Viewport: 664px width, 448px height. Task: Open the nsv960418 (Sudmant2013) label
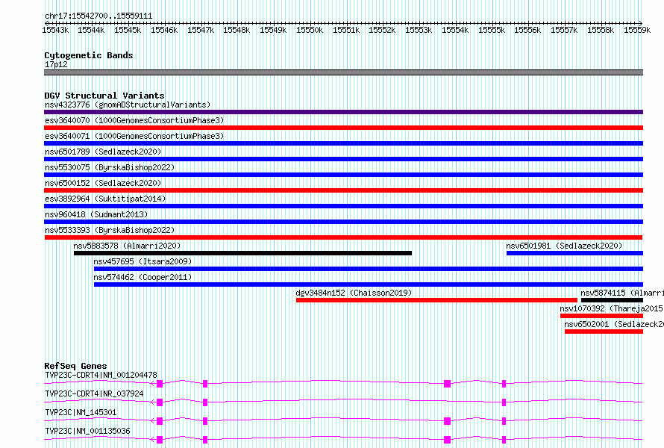click(96, 214)
